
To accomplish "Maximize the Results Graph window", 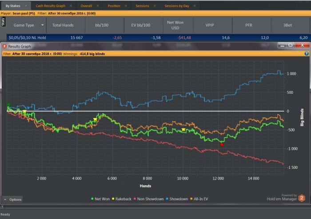I will (291, 45).
